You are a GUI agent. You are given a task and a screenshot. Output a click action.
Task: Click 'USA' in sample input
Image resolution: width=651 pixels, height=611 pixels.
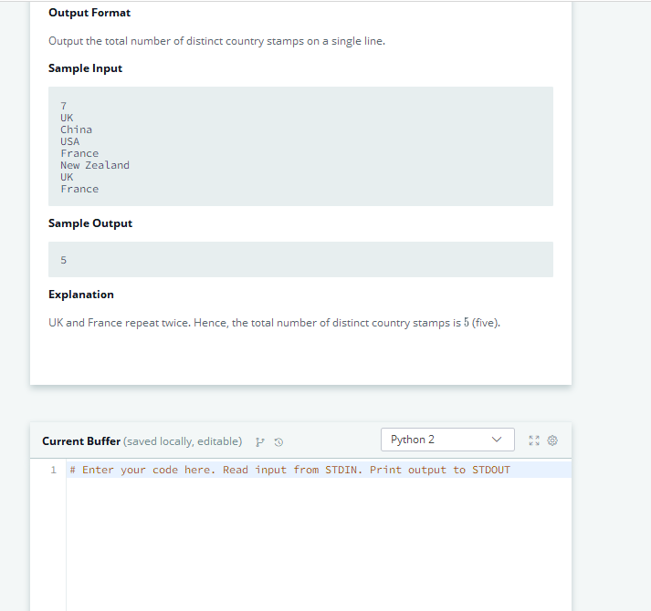(x=69, y=141)
